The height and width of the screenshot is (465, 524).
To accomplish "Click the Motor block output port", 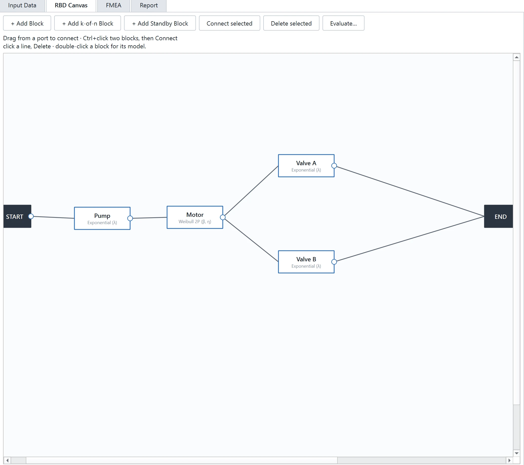I will click(x=223, y=217).
